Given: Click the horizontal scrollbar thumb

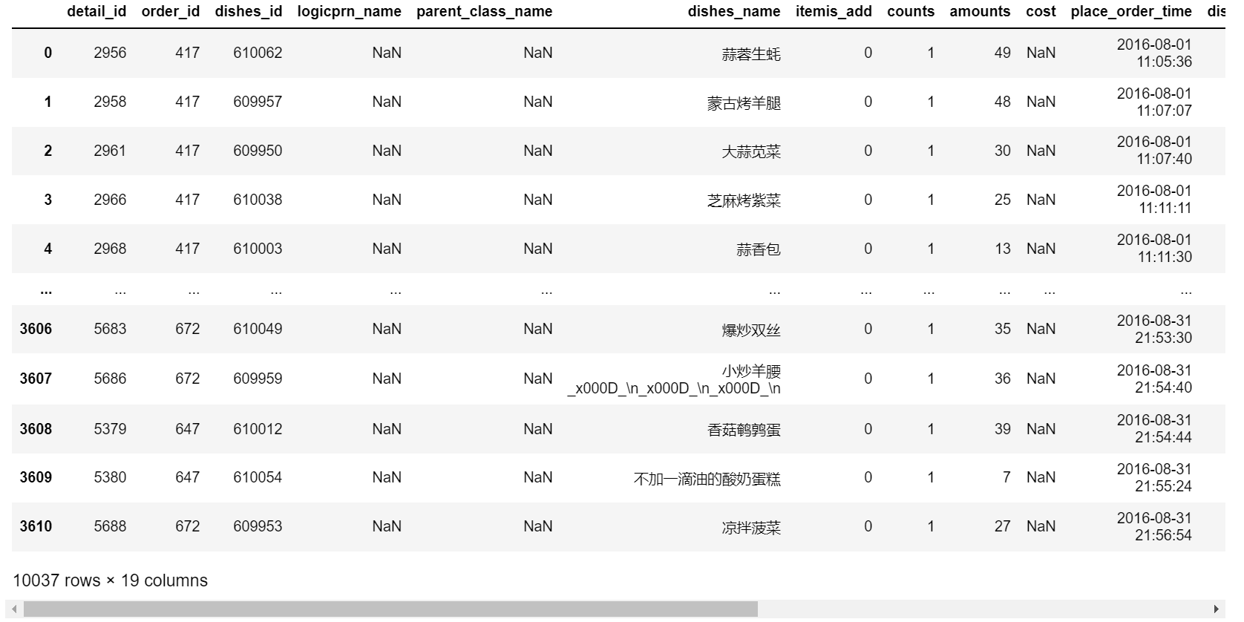Looking at the screenshot, I should click(x=390, y=609).
